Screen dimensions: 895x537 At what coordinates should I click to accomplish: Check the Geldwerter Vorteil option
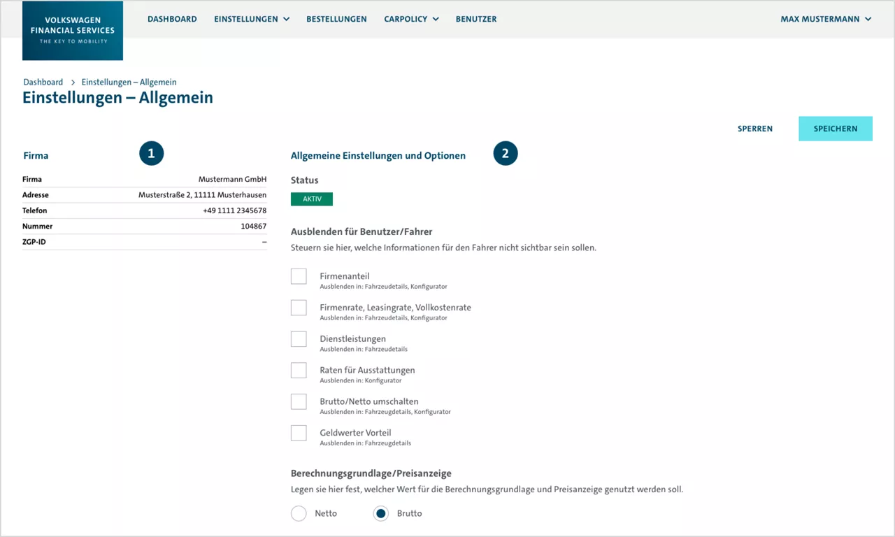coord(299,432)
